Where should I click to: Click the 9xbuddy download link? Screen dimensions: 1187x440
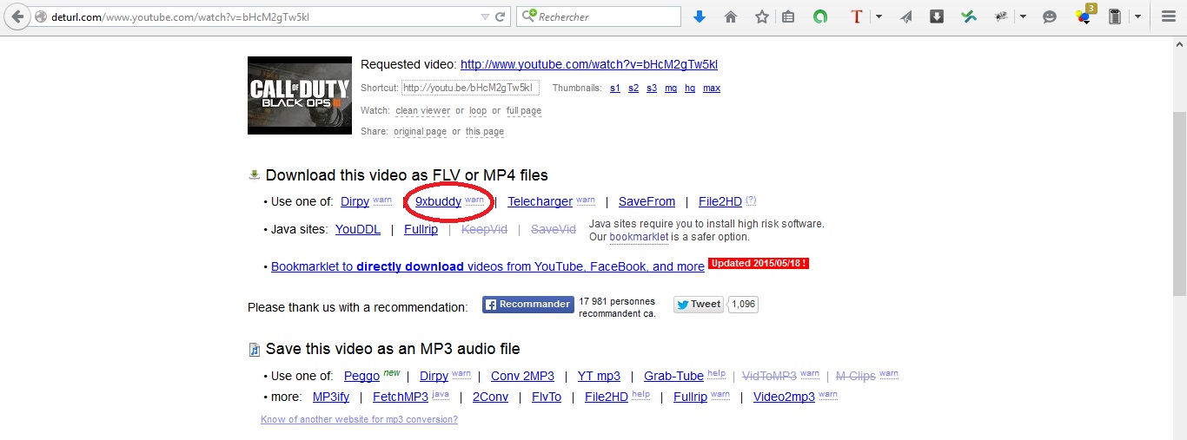(438, 201)
